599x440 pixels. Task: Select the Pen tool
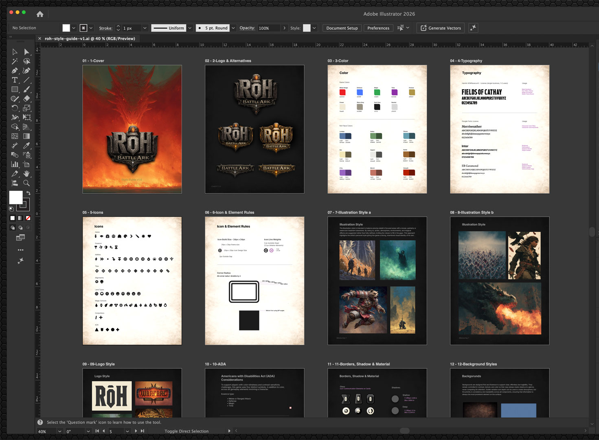click(15, 70)
